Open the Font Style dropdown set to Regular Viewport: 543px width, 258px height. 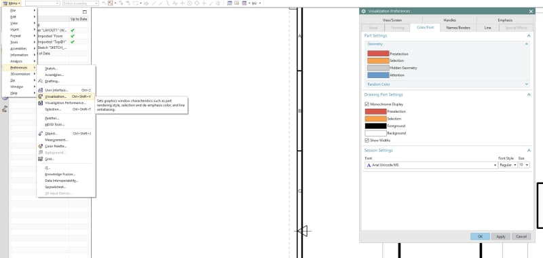508,165
